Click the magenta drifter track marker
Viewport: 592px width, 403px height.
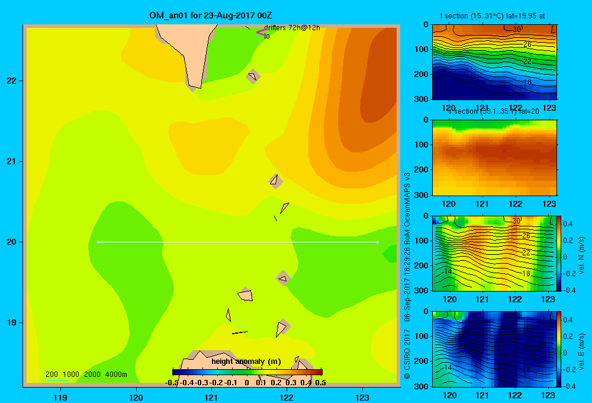coord(261,32)
